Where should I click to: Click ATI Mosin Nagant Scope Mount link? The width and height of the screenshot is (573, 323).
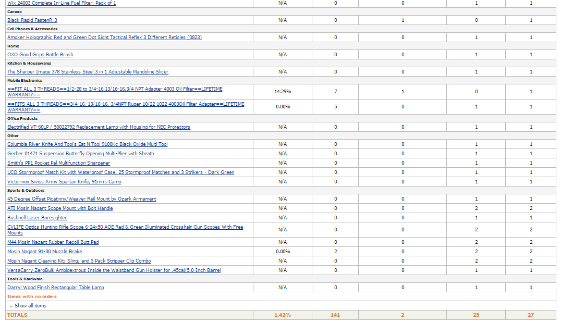coord(60,208)
